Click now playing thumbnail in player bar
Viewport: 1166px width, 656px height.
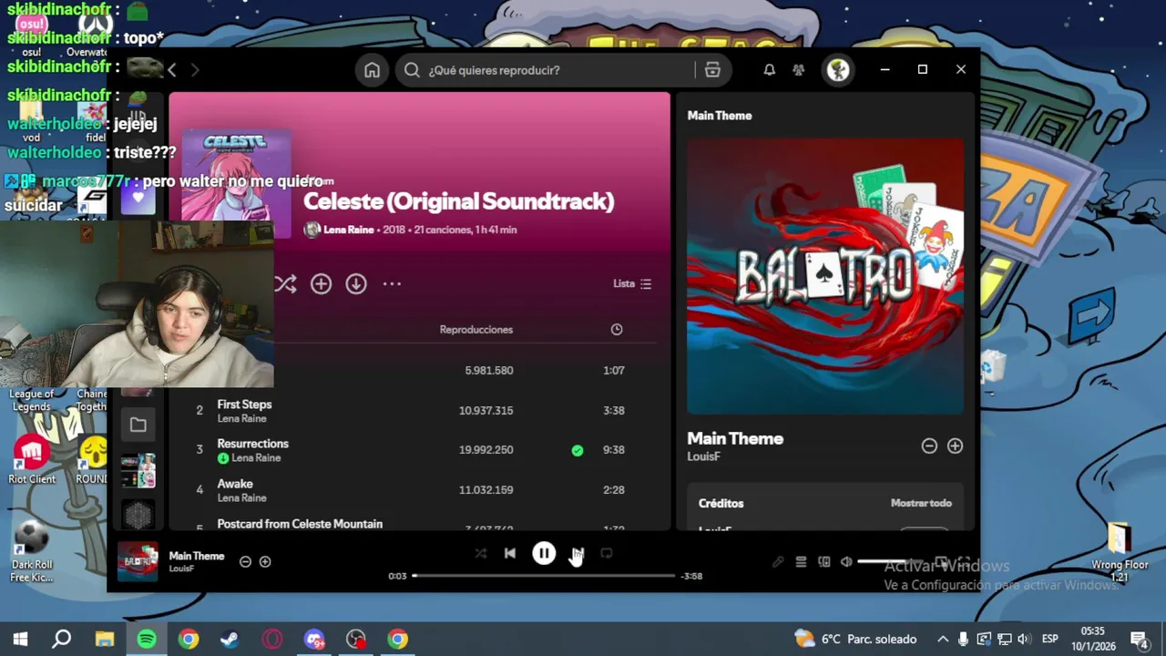(x=138, y=561)
